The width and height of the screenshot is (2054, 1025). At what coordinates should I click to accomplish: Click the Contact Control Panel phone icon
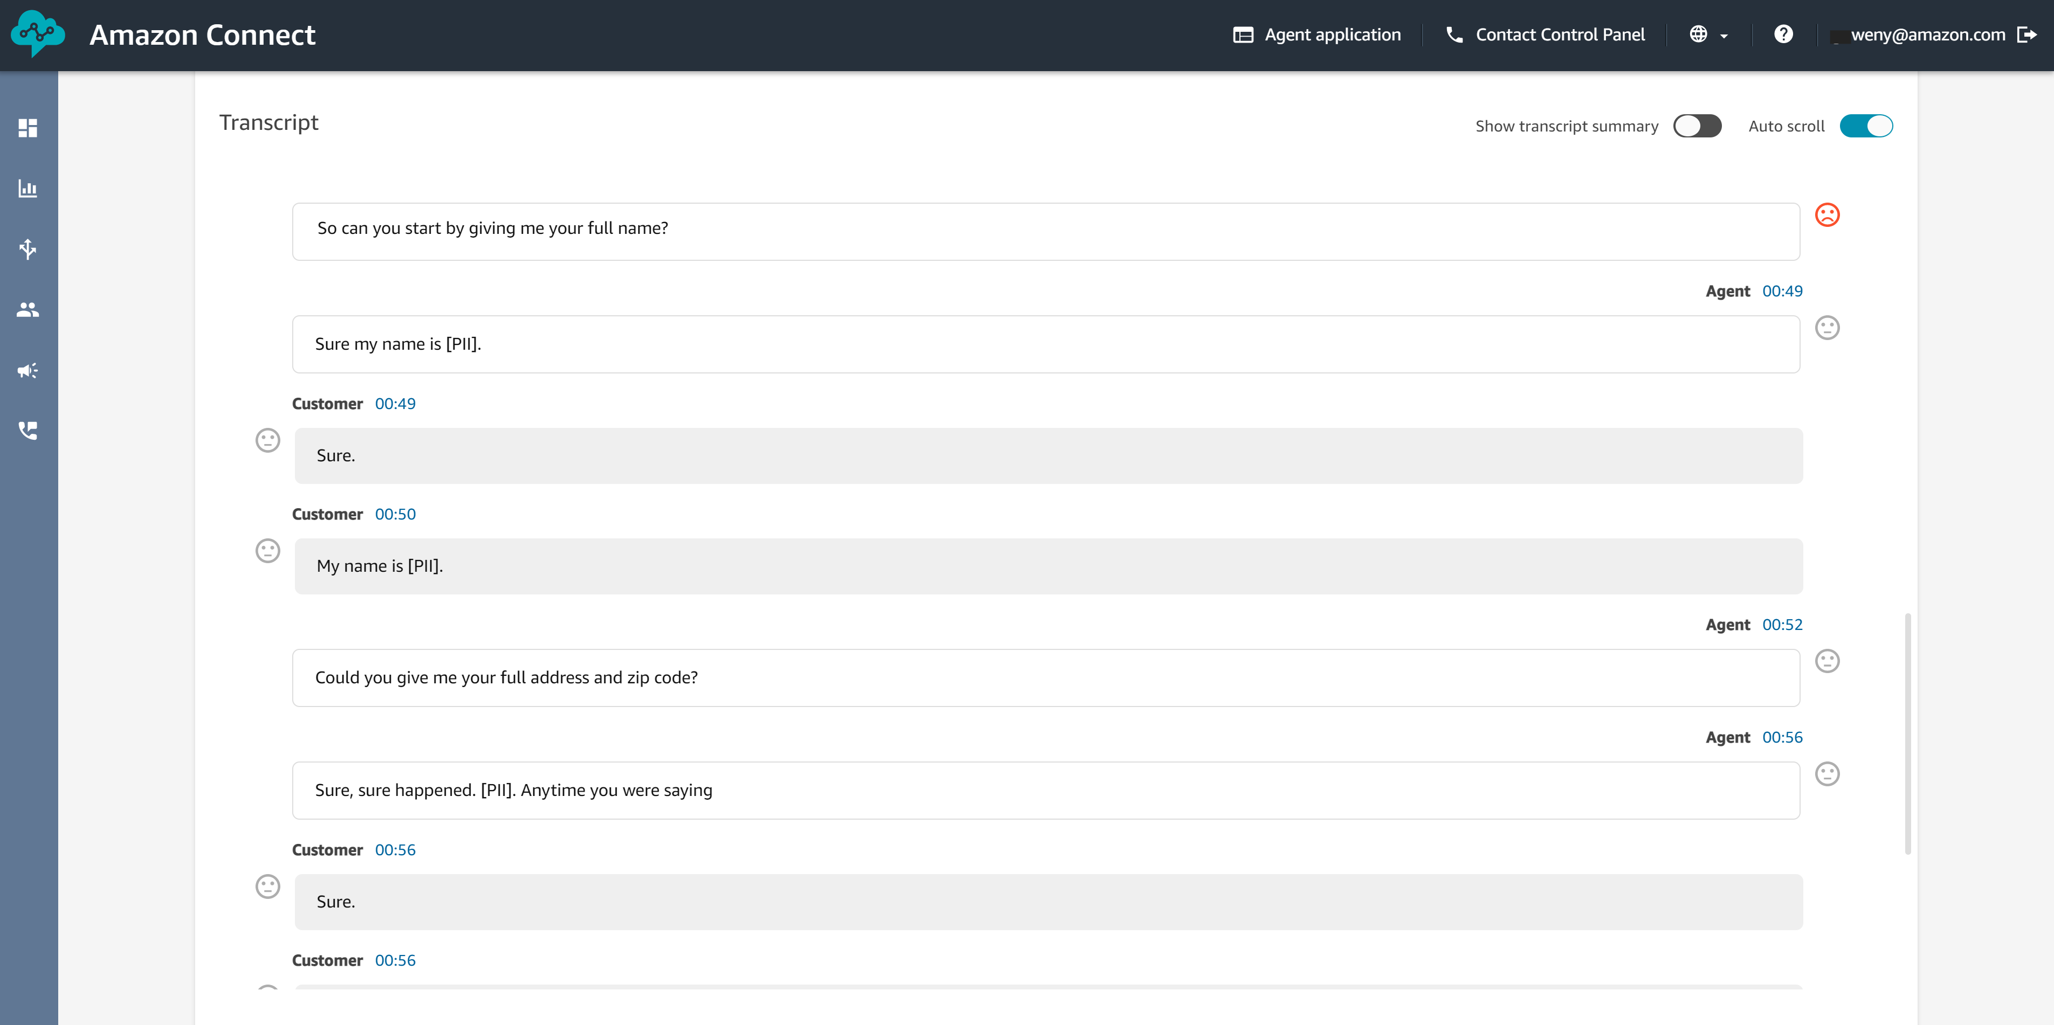click(1455, 34)
